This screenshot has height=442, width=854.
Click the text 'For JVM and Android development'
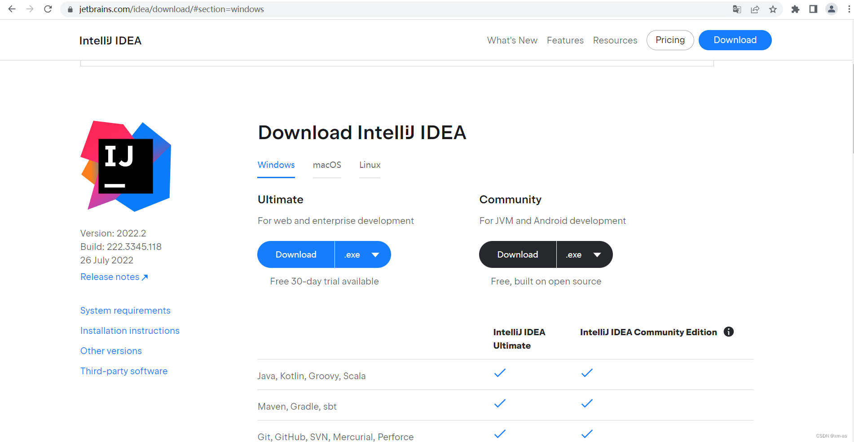coord(553,221)
